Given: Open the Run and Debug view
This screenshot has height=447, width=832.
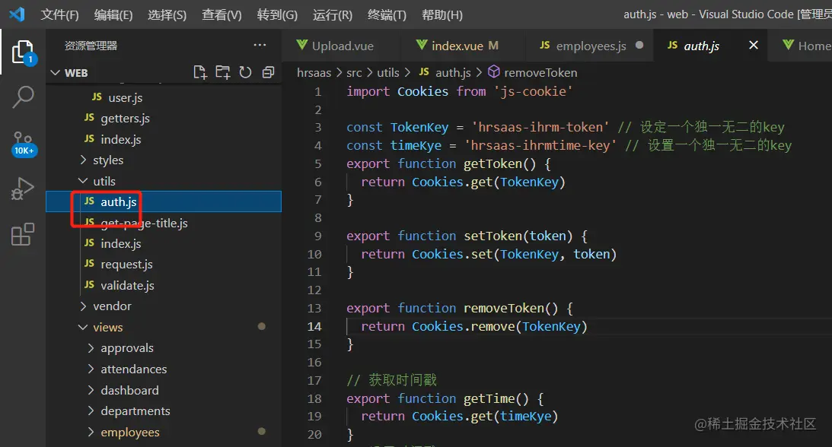Looking at the screenshot, I should pos(23,189).
